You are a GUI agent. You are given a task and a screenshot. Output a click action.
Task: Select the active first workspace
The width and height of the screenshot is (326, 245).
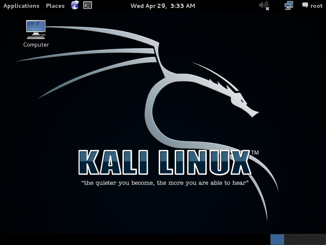277,239
